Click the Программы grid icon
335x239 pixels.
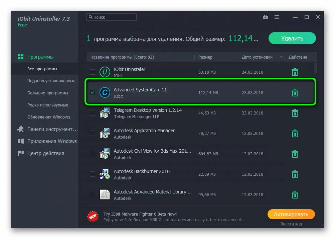(21, 57)
